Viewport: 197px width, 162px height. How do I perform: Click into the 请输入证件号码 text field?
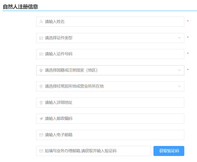coord(110,54)
